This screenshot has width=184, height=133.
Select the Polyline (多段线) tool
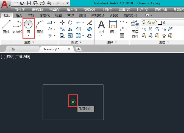pyautogui.click(x=17, y=27)
